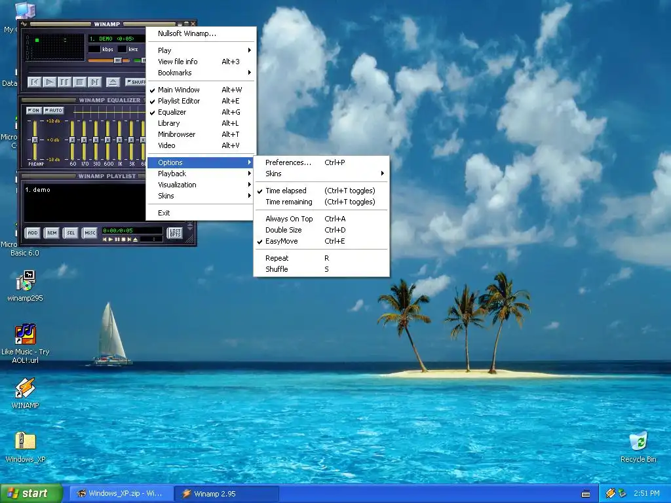Click the visualization display in the main window
Viewport: 671px width, 503px height.
(54, 47)
